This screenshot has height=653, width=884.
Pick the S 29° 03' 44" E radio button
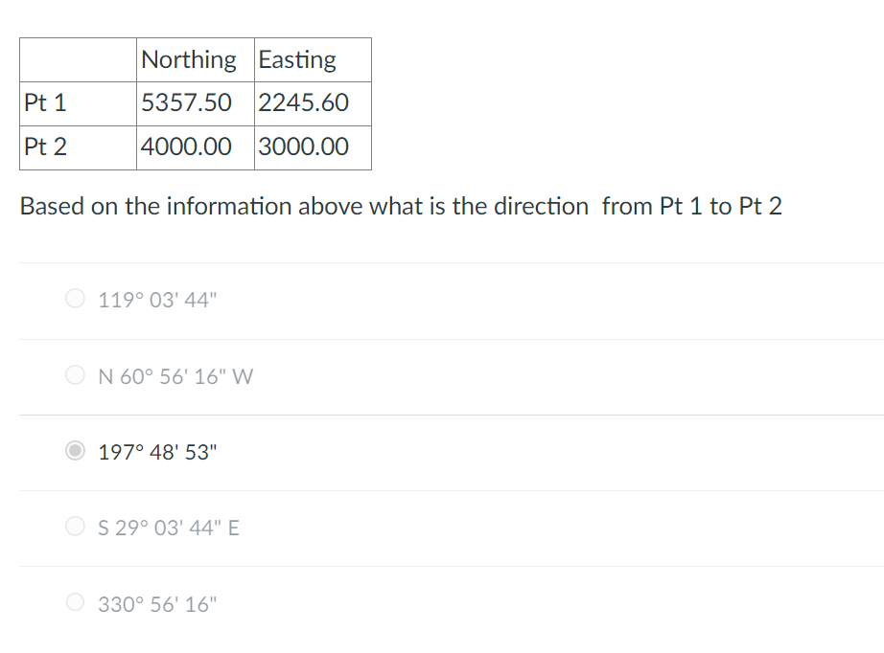(x=75, y=527)
